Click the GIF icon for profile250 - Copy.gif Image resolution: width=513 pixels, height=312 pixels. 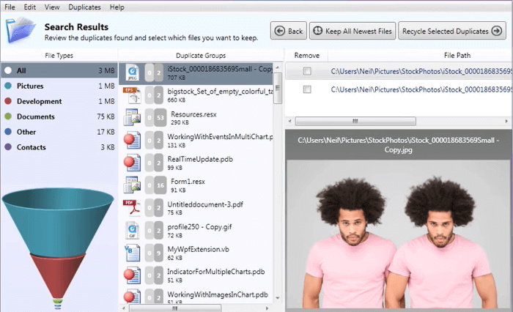(133, 230)
